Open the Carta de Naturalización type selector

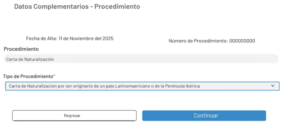(142, 86)
